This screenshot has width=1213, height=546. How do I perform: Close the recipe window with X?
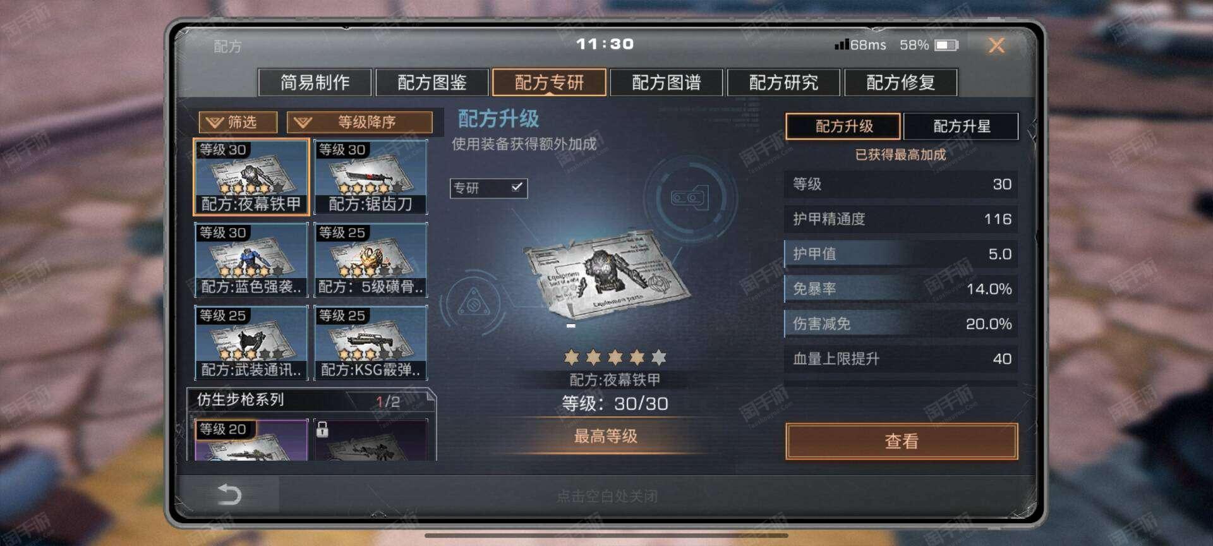tap(996, 45)
